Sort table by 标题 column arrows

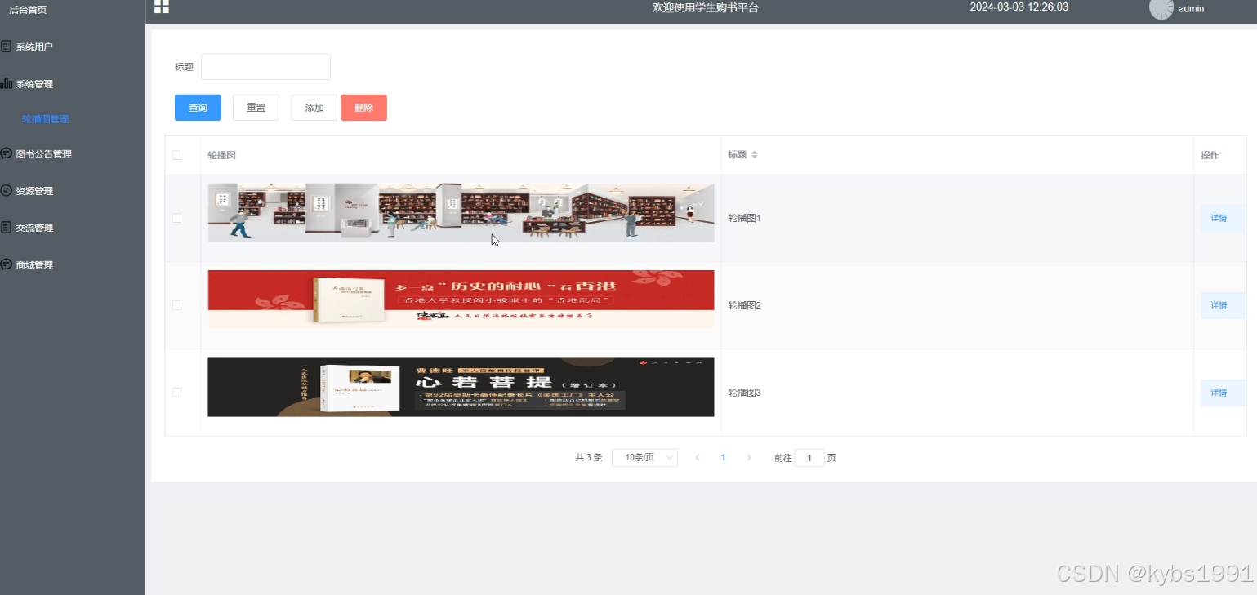[755, 155]
